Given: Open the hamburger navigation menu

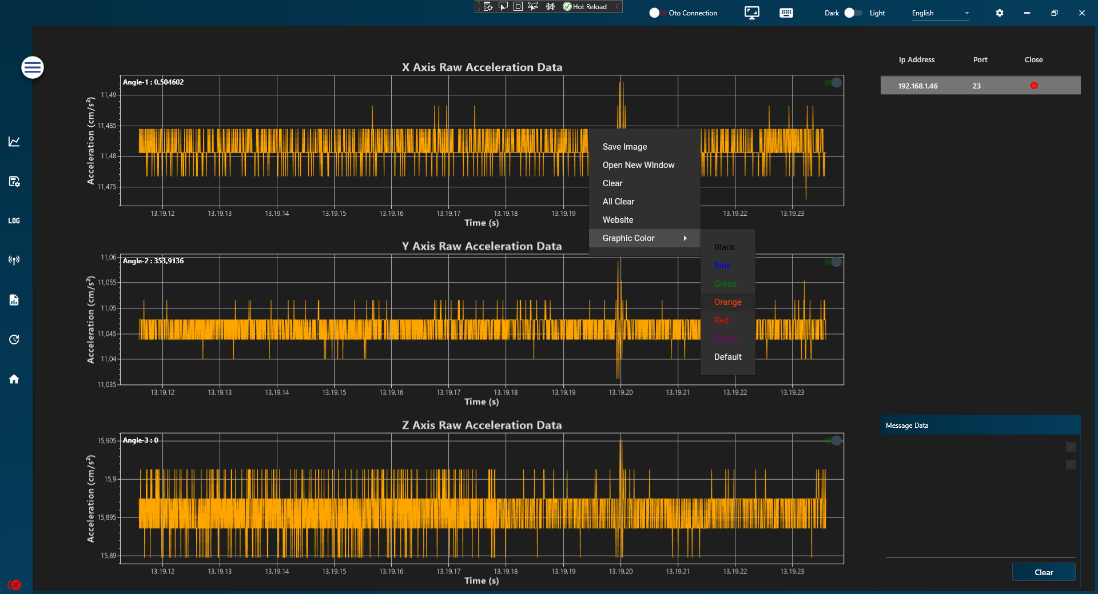Looking at the screenshot, I should [33, 67].
